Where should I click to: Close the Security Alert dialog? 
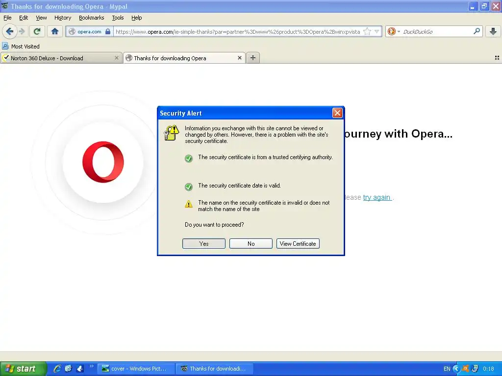(x=337, y=113)
